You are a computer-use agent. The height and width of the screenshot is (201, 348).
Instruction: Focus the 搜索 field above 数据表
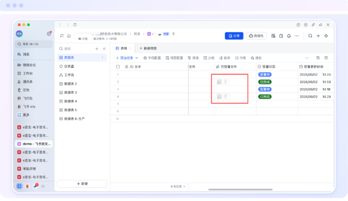pos(76,49)
